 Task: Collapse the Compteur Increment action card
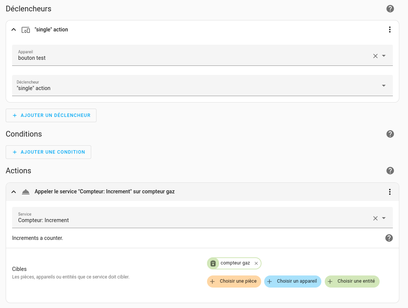tap(14, 192)
